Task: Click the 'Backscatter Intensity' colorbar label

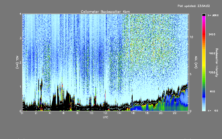Action: (x=217, y=63)
